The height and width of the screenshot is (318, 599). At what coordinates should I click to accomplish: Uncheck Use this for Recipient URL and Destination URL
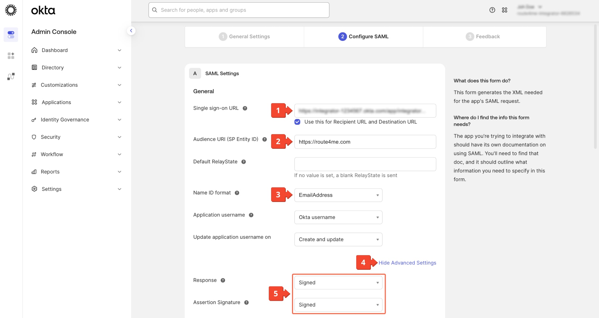pyautogui.click(x=297, y=122)
